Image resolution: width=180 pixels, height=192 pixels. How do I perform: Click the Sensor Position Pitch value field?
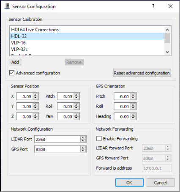[x=65, y=96]
